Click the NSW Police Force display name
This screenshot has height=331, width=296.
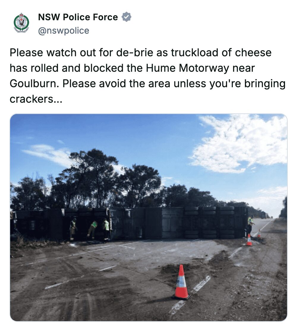point(78,17)
